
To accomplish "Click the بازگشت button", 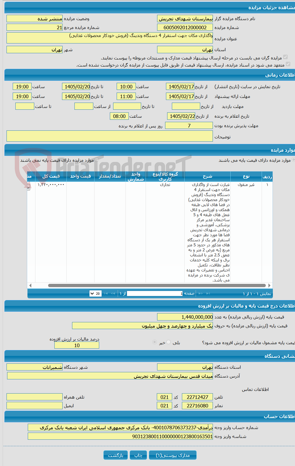I will 115,455.
